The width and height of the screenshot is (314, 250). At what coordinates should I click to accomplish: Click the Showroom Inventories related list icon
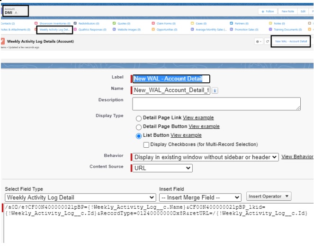(36, 23)
